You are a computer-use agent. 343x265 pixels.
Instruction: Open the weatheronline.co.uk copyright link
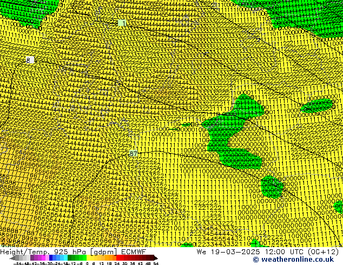coord(293,260)
